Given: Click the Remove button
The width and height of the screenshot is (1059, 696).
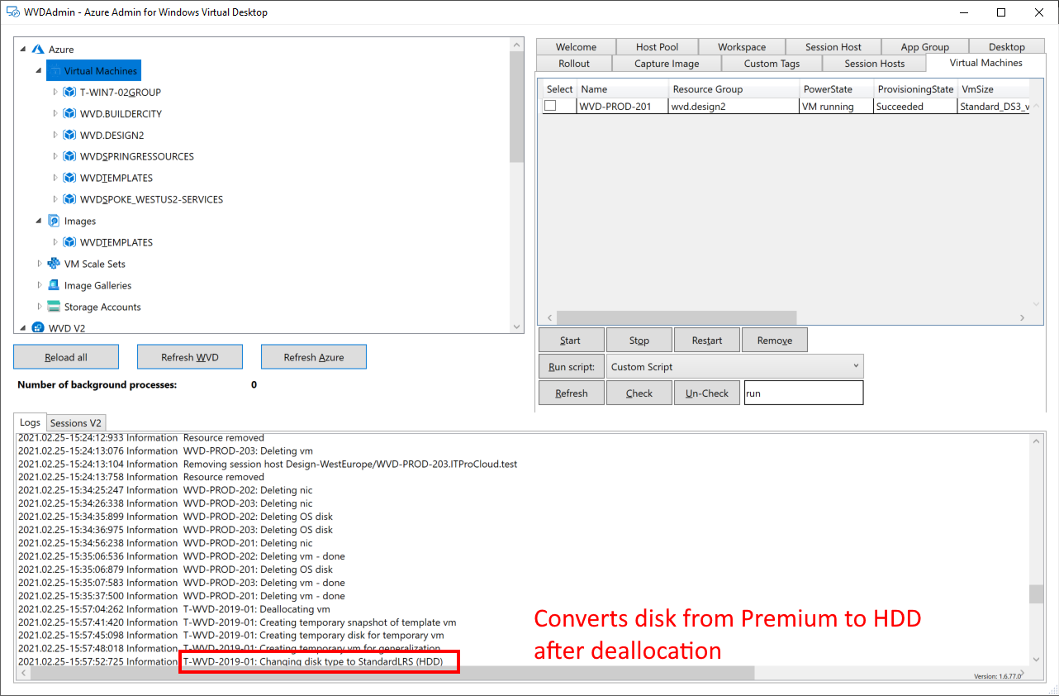Looking at the screenshot, I should [x=774, y=341].
